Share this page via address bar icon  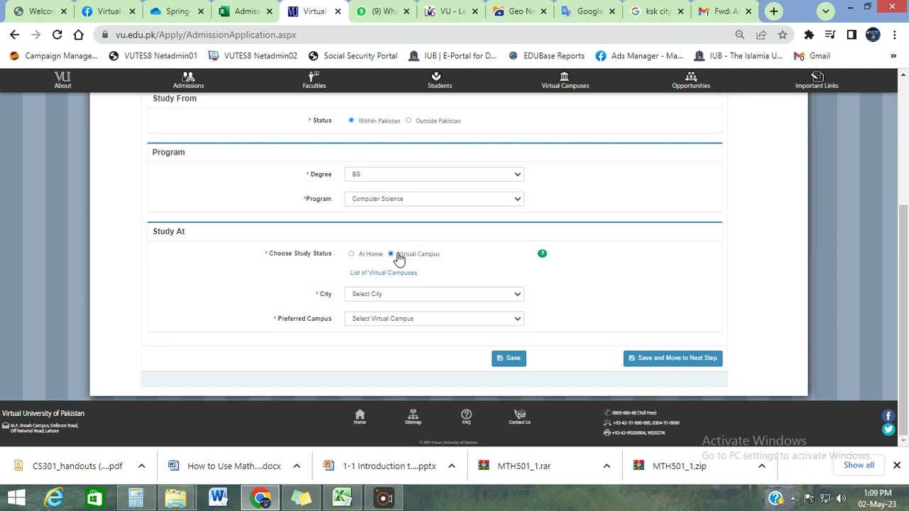pos(761,35)
